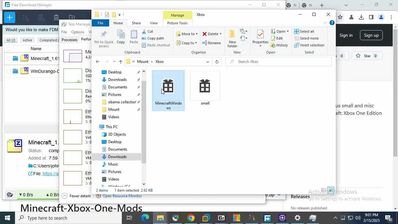Toggle select-all checkbox in FDM list header
The image size is (398, 224).
[x=8, y=49]
